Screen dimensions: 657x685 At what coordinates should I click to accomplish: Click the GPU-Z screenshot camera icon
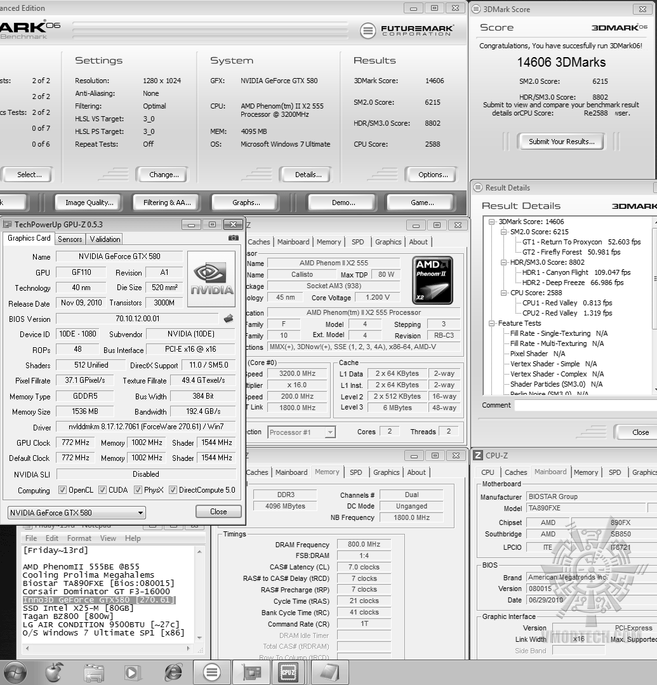point(234,238)
